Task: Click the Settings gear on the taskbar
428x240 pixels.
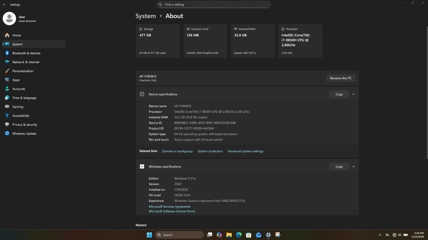Action: (268, 235)
